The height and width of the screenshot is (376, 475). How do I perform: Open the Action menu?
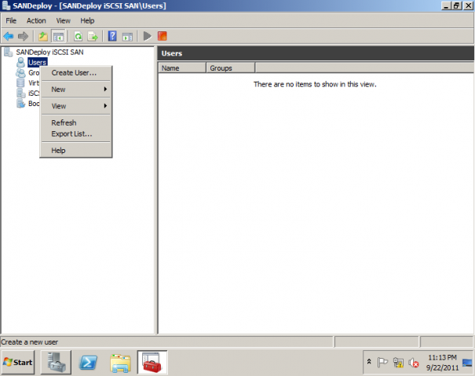[36, 20]
